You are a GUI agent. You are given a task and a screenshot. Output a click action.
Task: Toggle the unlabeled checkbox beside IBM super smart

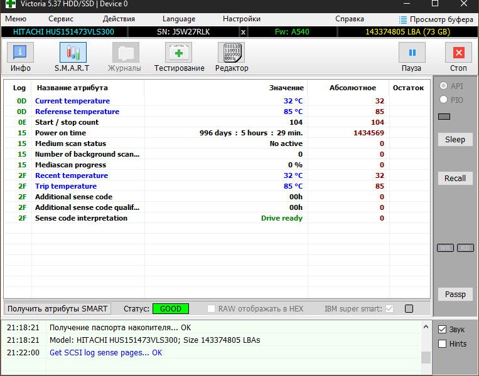[409, 308]
